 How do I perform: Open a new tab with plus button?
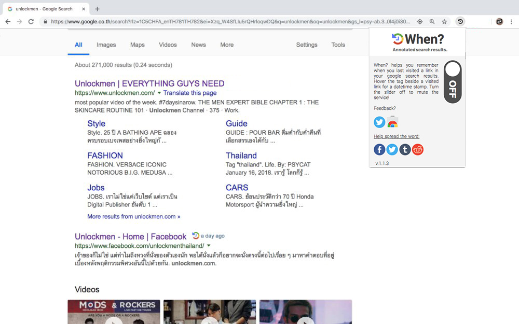(97, 9)
